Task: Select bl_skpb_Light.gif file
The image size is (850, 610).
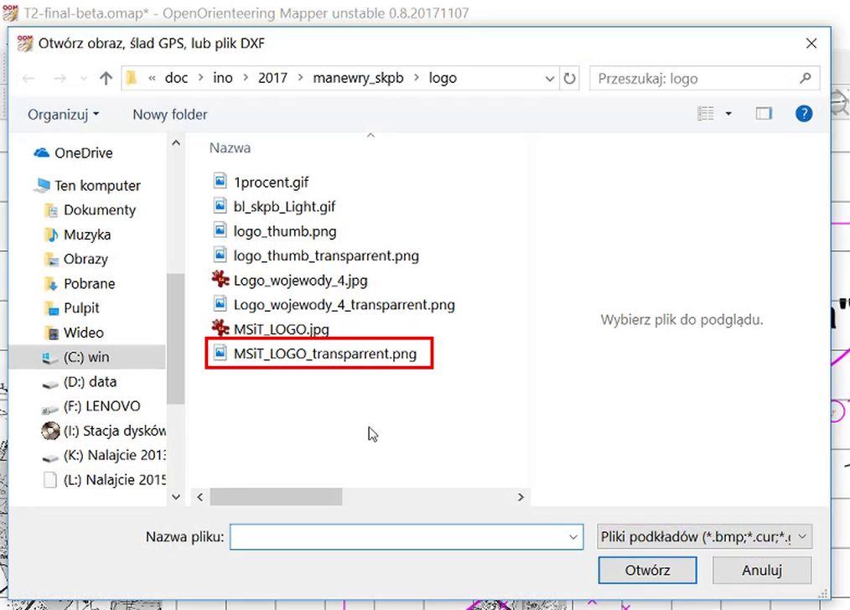Action: point(284,206)
